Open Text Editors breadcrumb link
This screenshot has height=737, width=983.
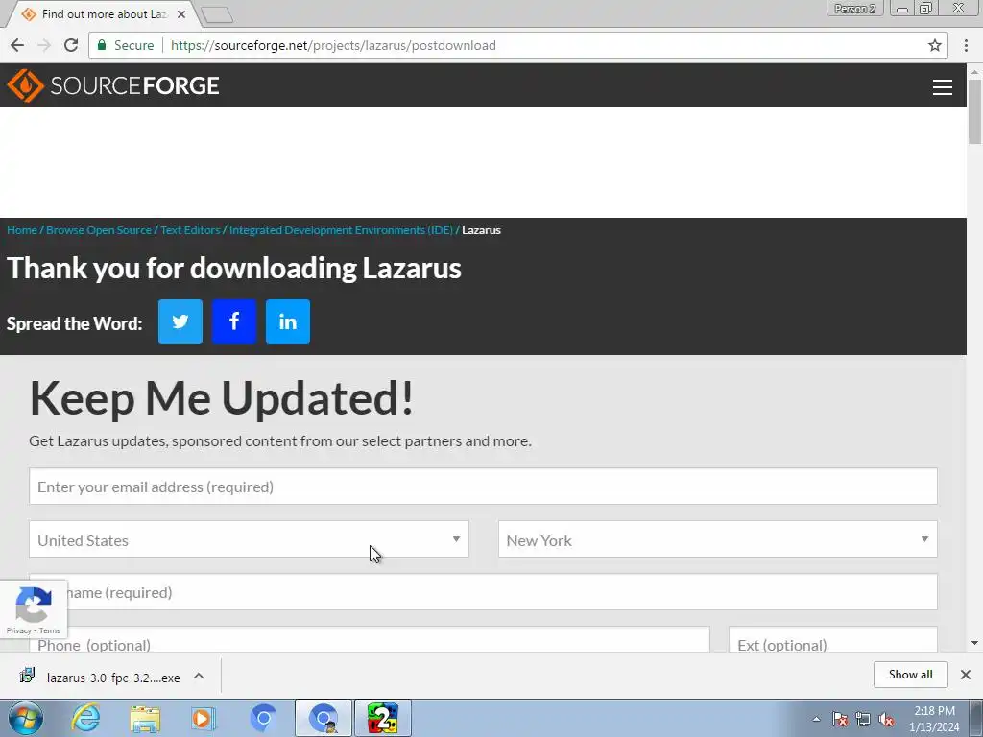click(x=191, y=230)
